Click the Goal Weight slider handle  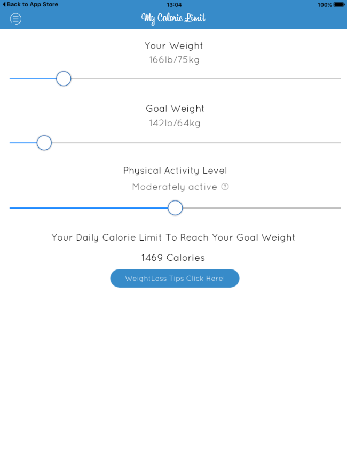tap(44, 143)
